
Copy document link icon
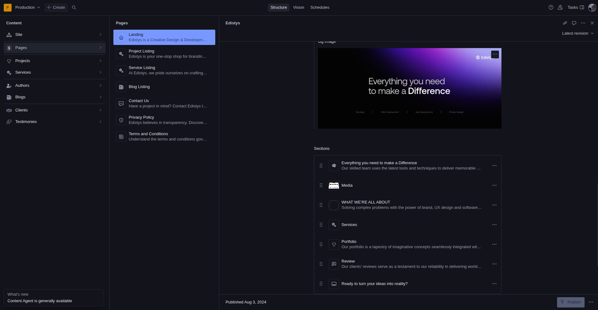[565, 23]
